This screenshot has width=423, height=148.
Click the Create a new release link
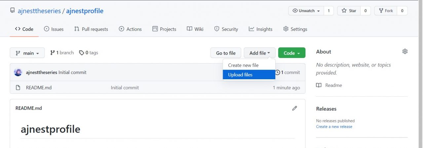(334, 127)
